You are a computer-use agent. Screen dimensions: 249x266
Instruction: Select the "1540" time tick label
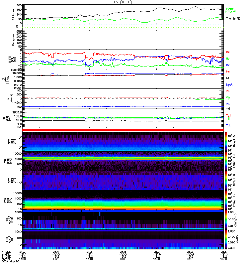(190, 259)
